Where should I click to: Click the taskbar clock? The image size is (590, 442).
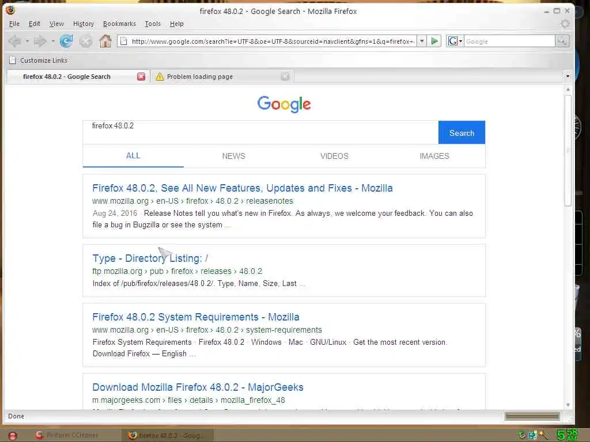tap(567, 435)
